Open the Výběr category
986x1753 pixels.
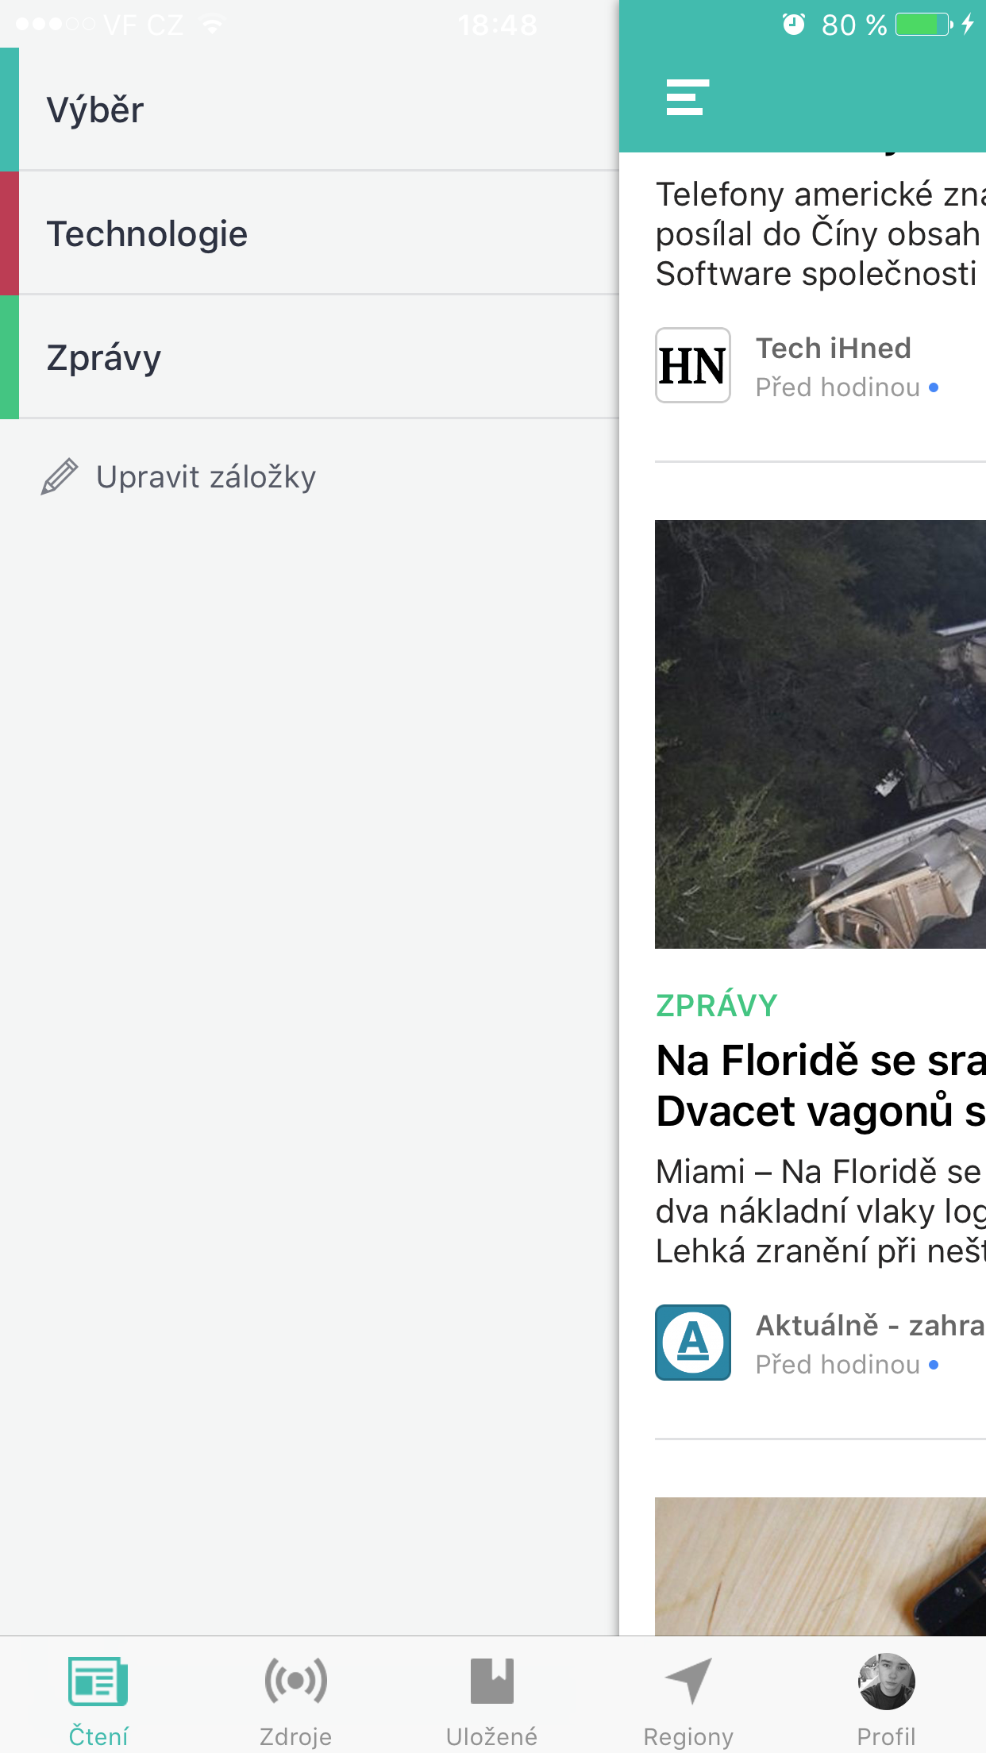tap(310, 110)
